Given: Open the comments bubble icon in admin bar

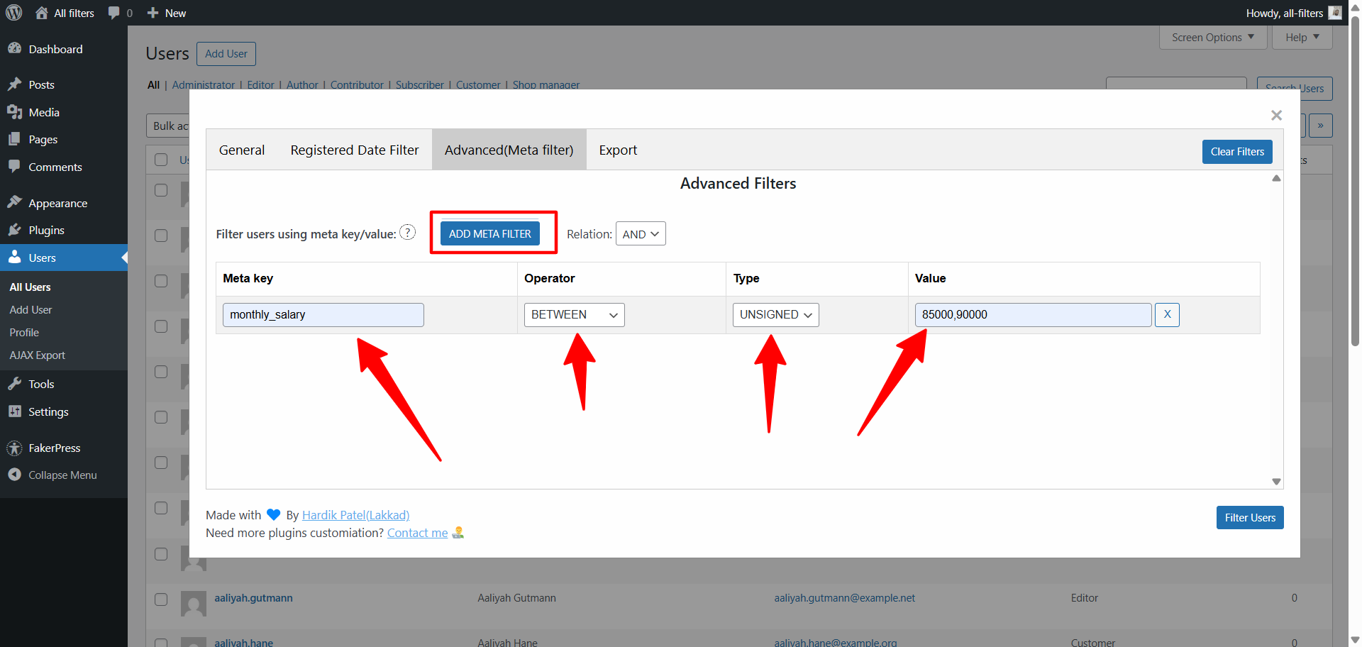Looking at the screenshot, I should click(x=113, y=13).
